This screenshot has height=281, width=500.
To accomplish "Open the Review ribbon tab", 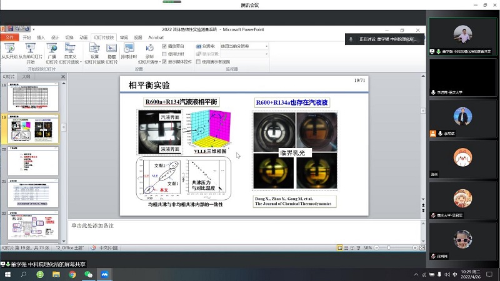I will pos(124,37).
